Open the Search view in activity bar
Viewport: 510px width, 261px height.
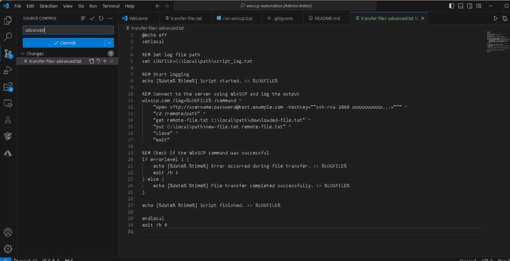(x=8, y=37)
